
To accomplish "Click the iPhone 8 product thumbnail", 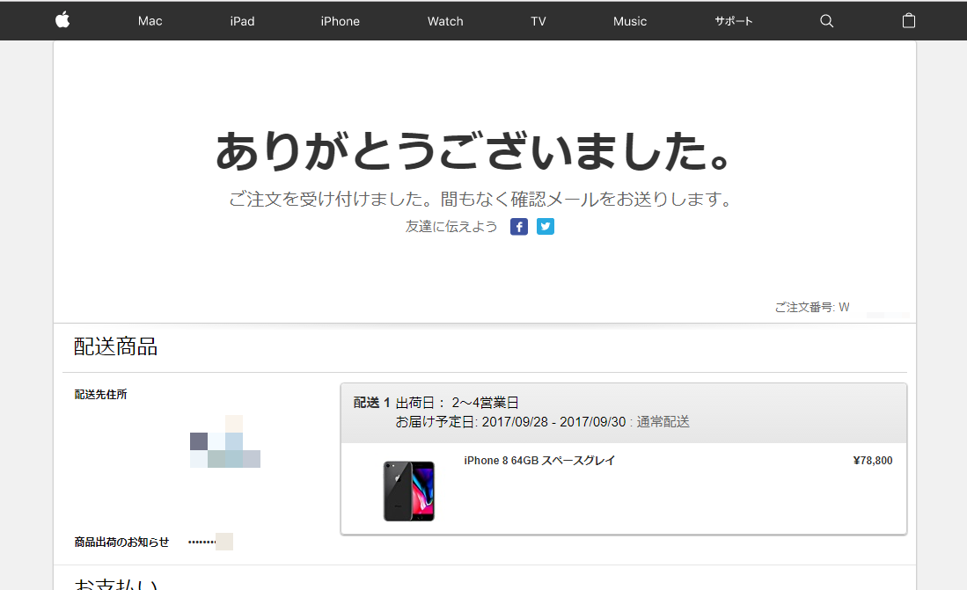I will (409, 491).
